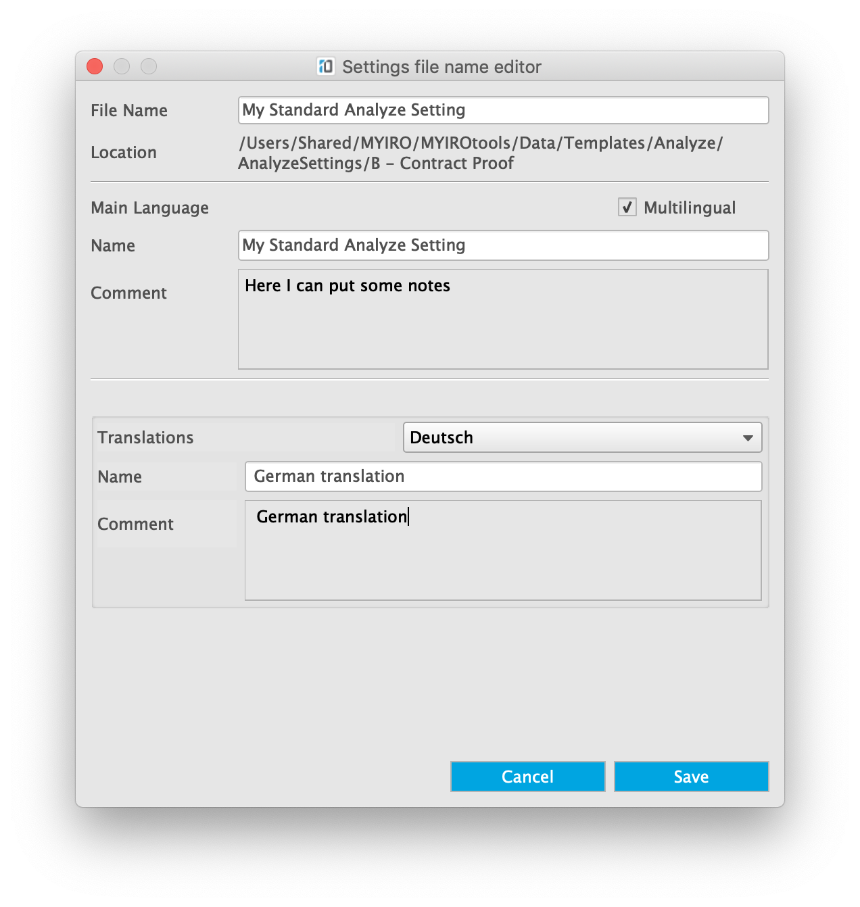Viewport: 860px width, 907px height.
Task: Click the Main Language label
Action: [x=150, y=207]
